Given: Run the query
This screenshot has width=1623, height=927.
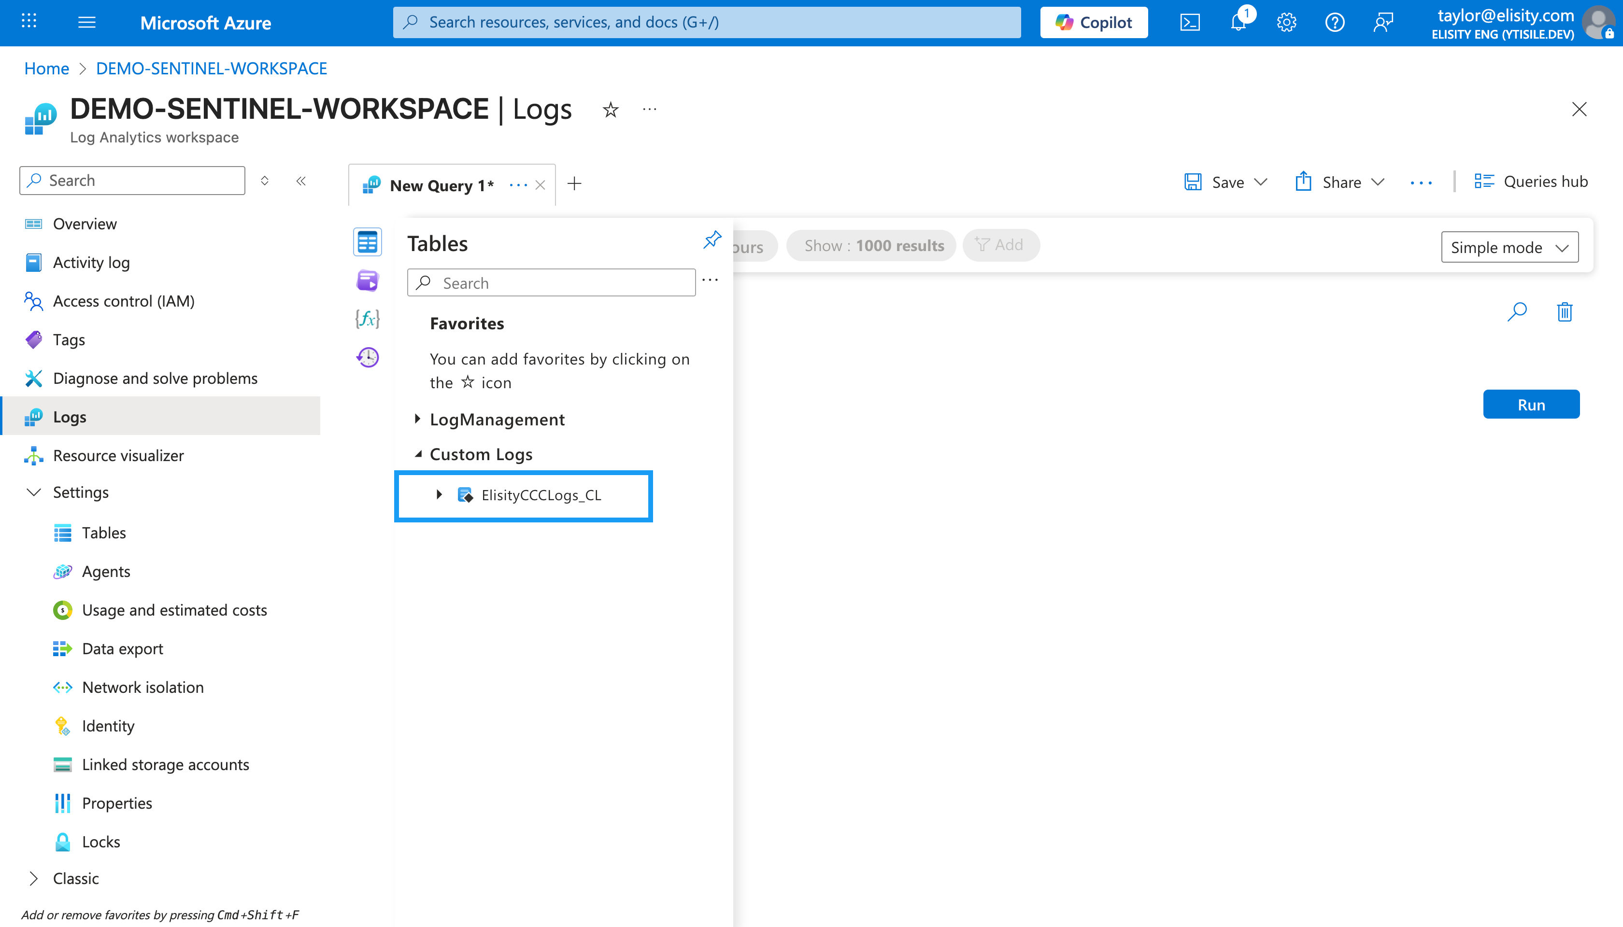Looking at the screenshot, I should (x=1531, y=404).
